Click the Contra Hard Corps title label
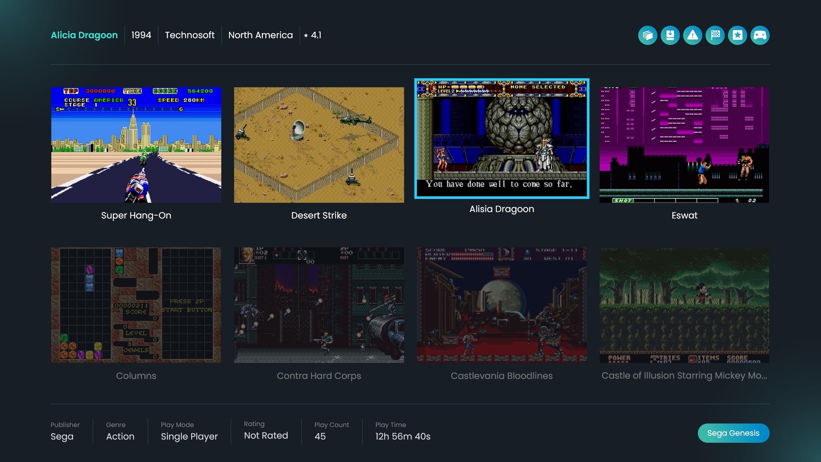The width and height of the screenshot is (821, 462). point(319,376)
